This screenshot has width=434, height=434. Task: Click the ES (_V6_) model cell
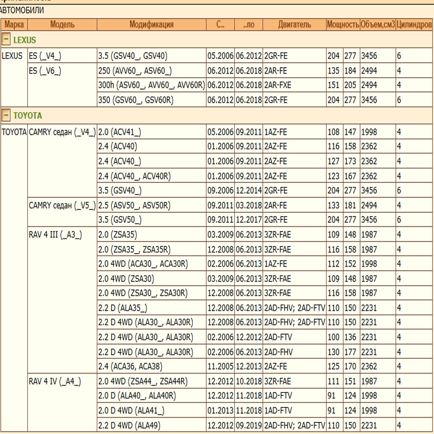tap(45, 71)
